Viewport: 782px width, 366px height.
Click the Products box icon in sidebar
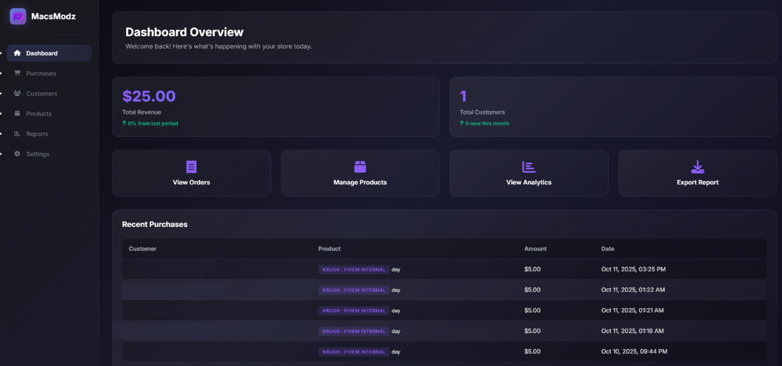(x=17, y=113)
